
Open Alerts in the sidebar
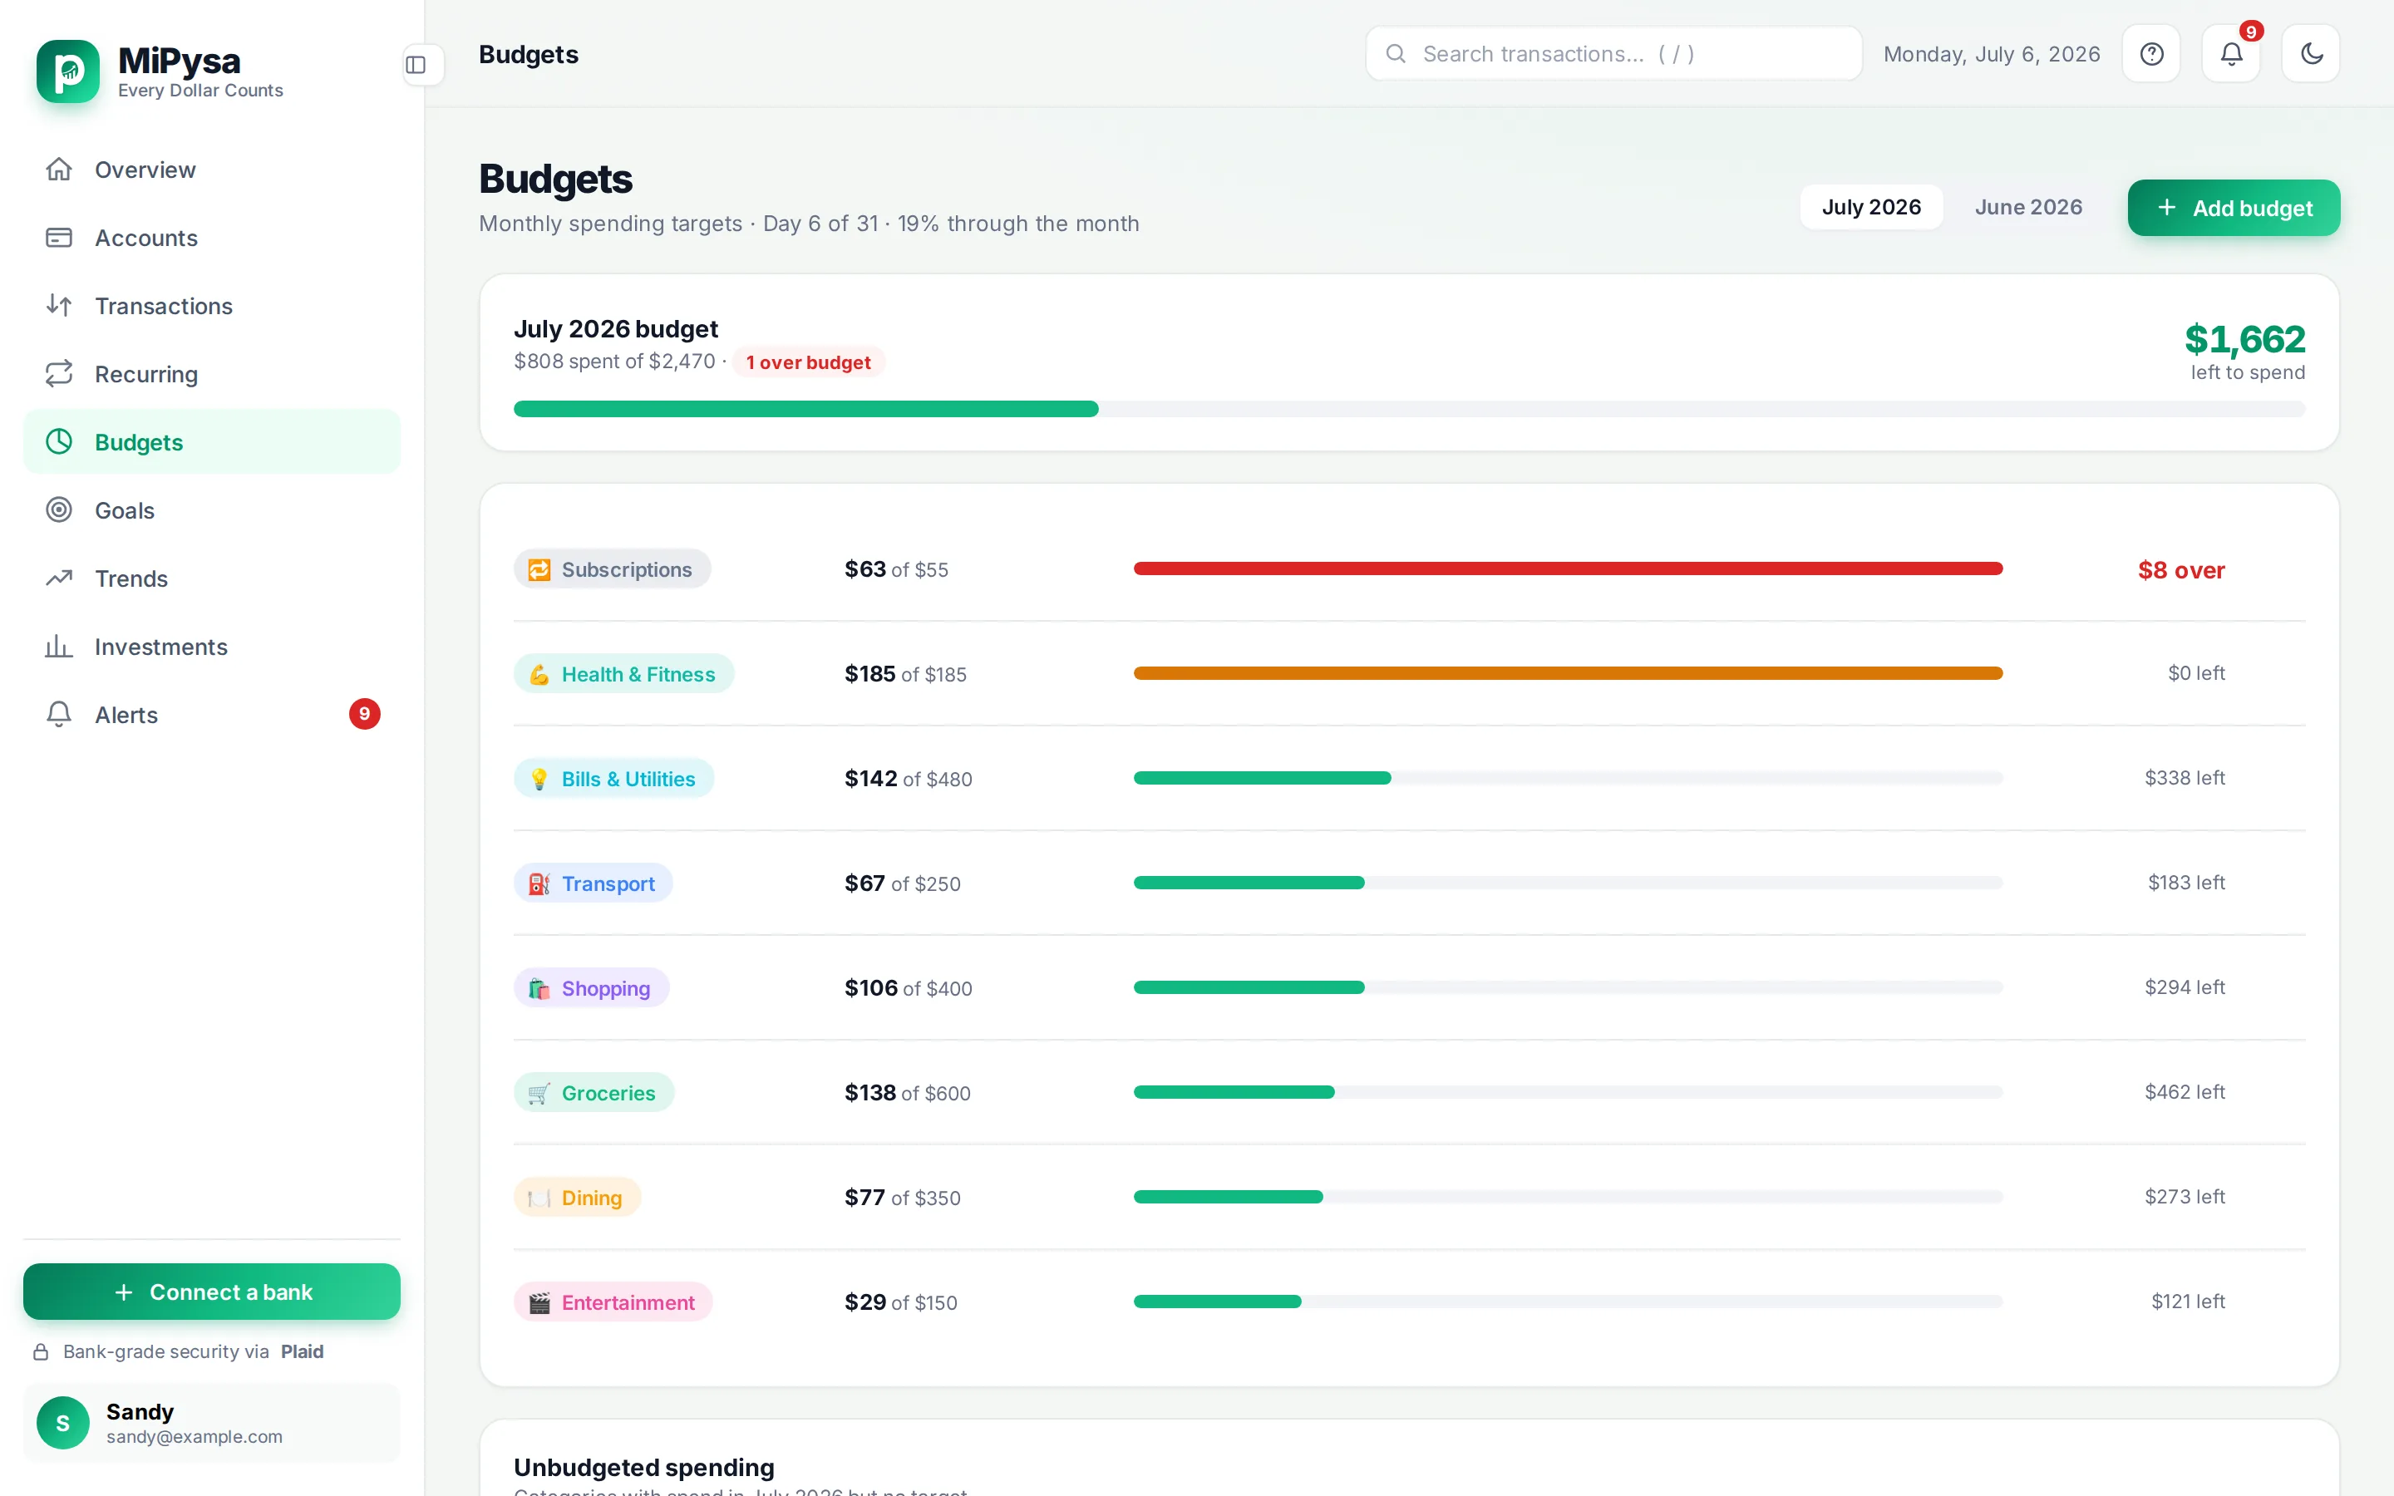pos(212,715)
